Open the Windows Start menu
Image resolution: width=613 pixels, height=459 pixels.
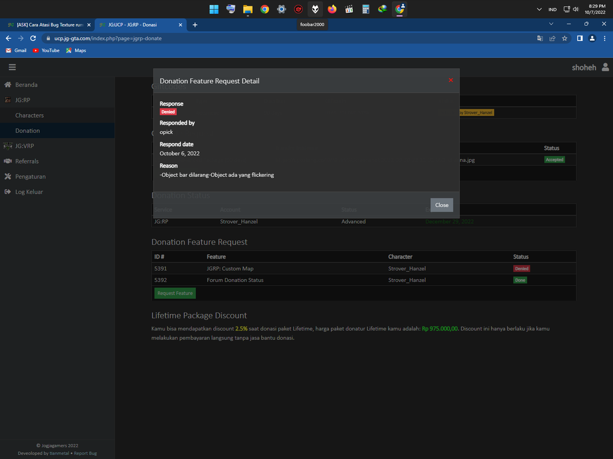[x=214, y=9]
